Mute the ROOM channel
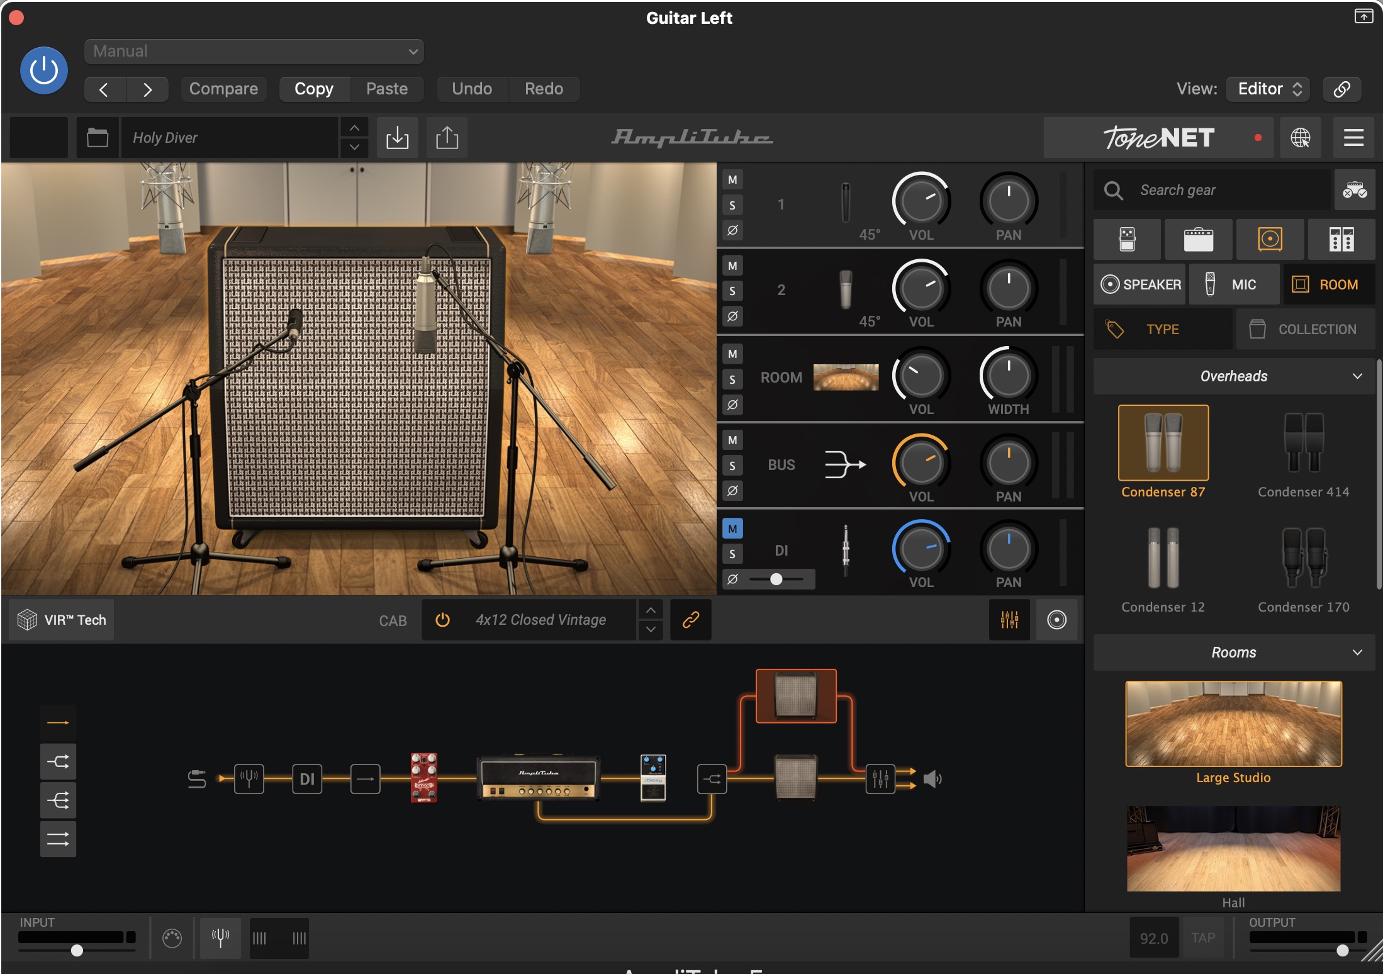 pos(732,354)
